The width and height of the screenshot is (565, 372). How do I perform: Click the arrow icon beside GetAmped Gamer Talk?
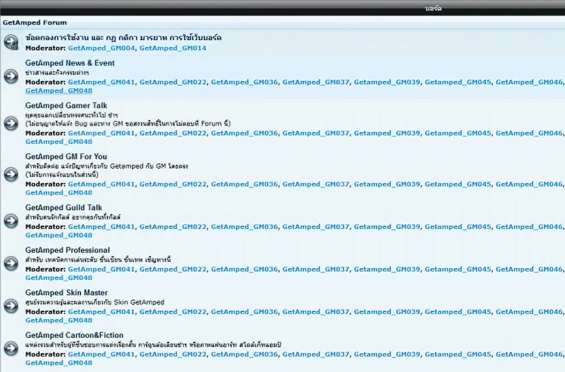coord(11,123)
